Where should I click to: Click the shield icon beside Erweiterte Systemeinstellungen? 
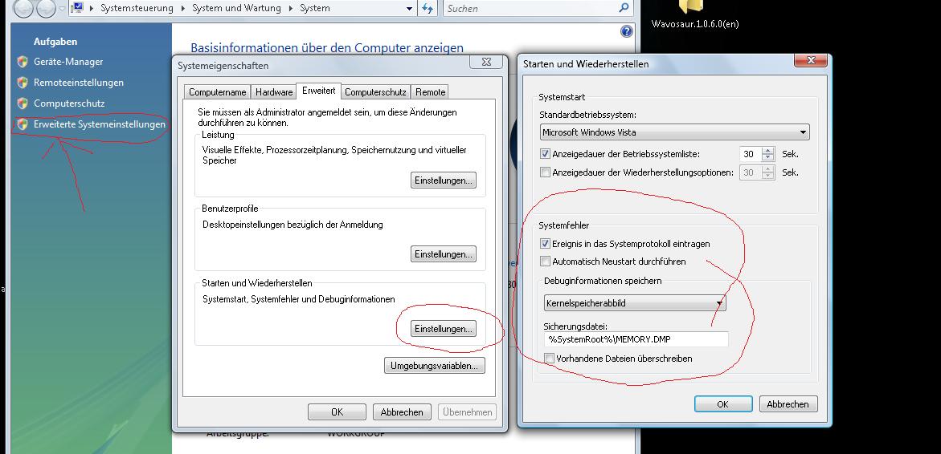(23, 124)
